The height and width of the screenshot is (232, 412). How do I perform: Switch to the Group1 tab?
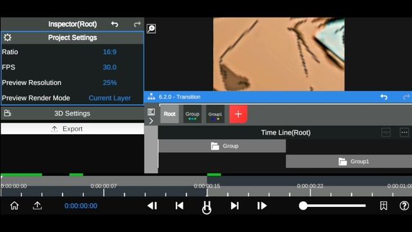(215, 114)
